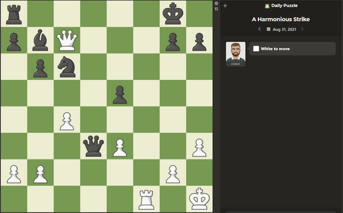
Task: Open board settings gear icon
Action: (x=217, y=3)
